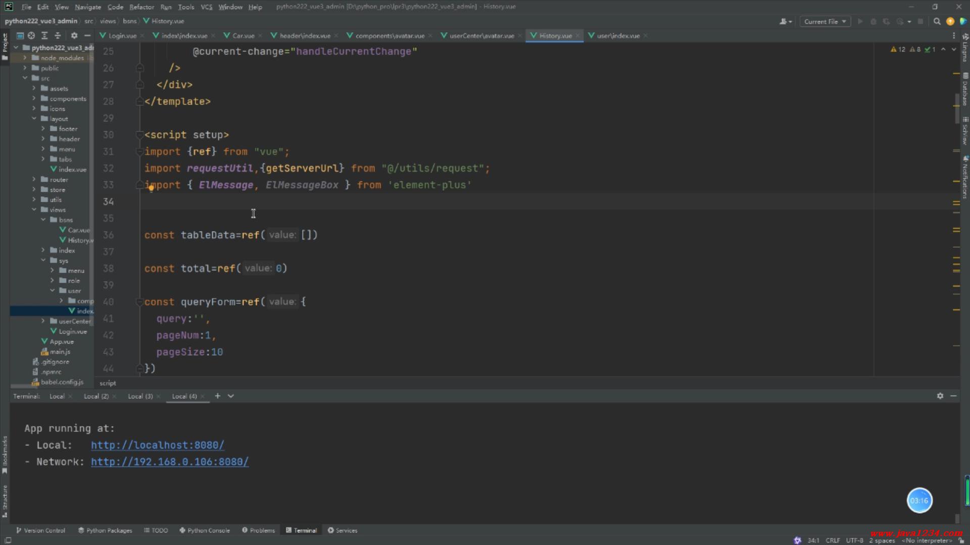Switch to the Car.vue editor tab
Screen dimensions: 970x545
[243, 36]
